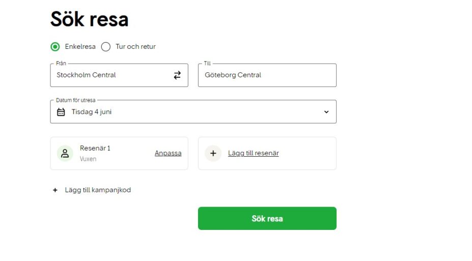This screenshot has height=261, width=472.
Task: Open the Anpassa link for Resenär 1
Action: (168, 153)
